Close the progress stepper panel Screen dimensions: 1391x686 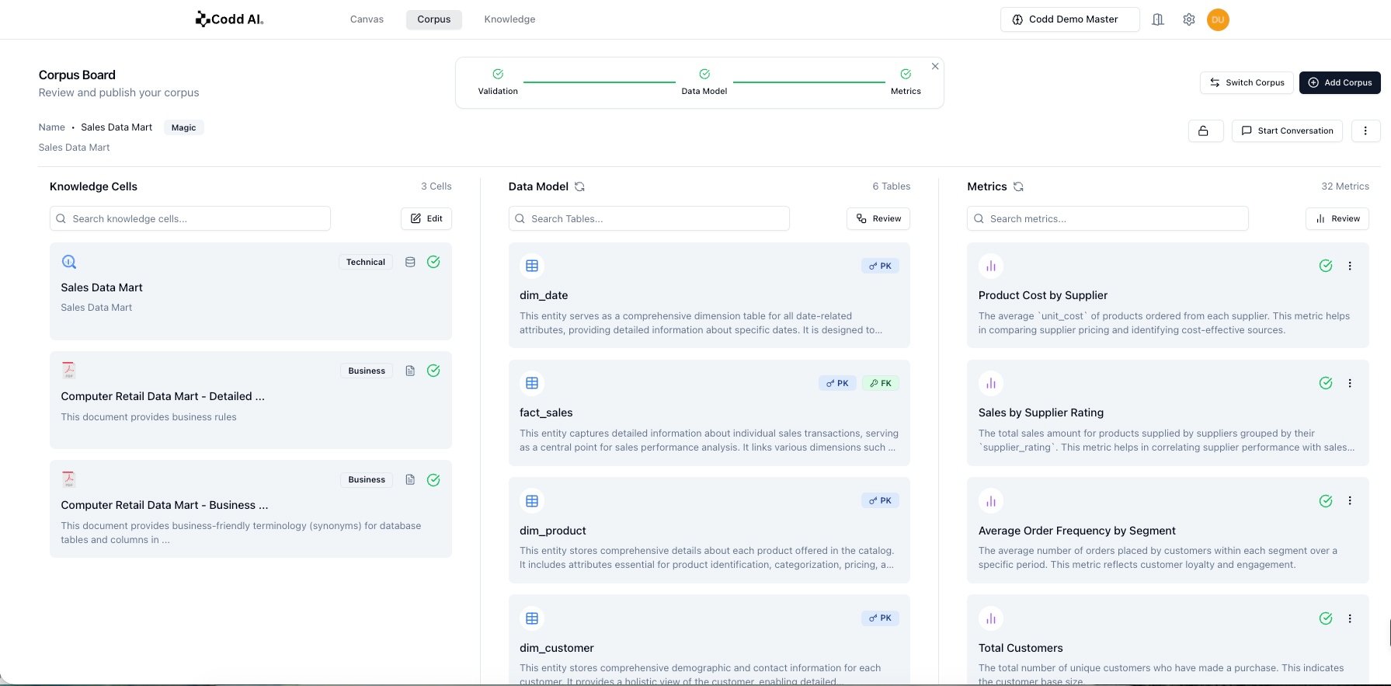(x=935, y=66)
